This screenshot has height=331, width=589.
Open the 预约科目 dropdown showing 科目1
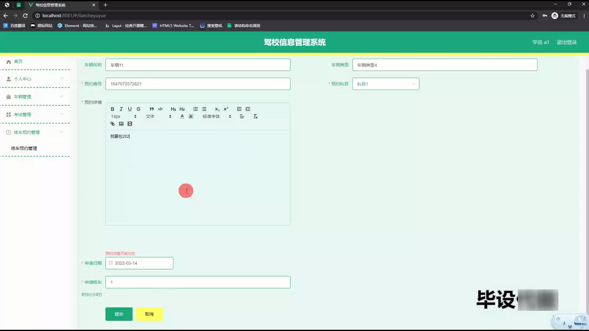tap(386, 84)
